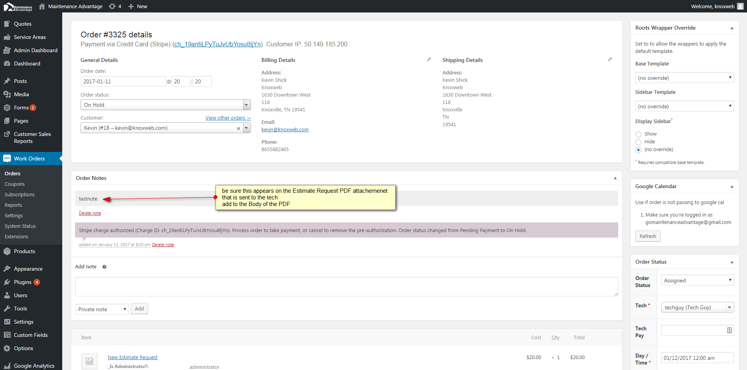Click the Posts pushpin icon
The image size is (747, 370).
point(7,81)
